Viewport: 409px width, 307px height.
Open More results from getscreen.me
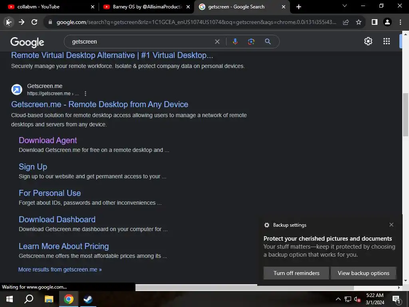click(60, 269)
